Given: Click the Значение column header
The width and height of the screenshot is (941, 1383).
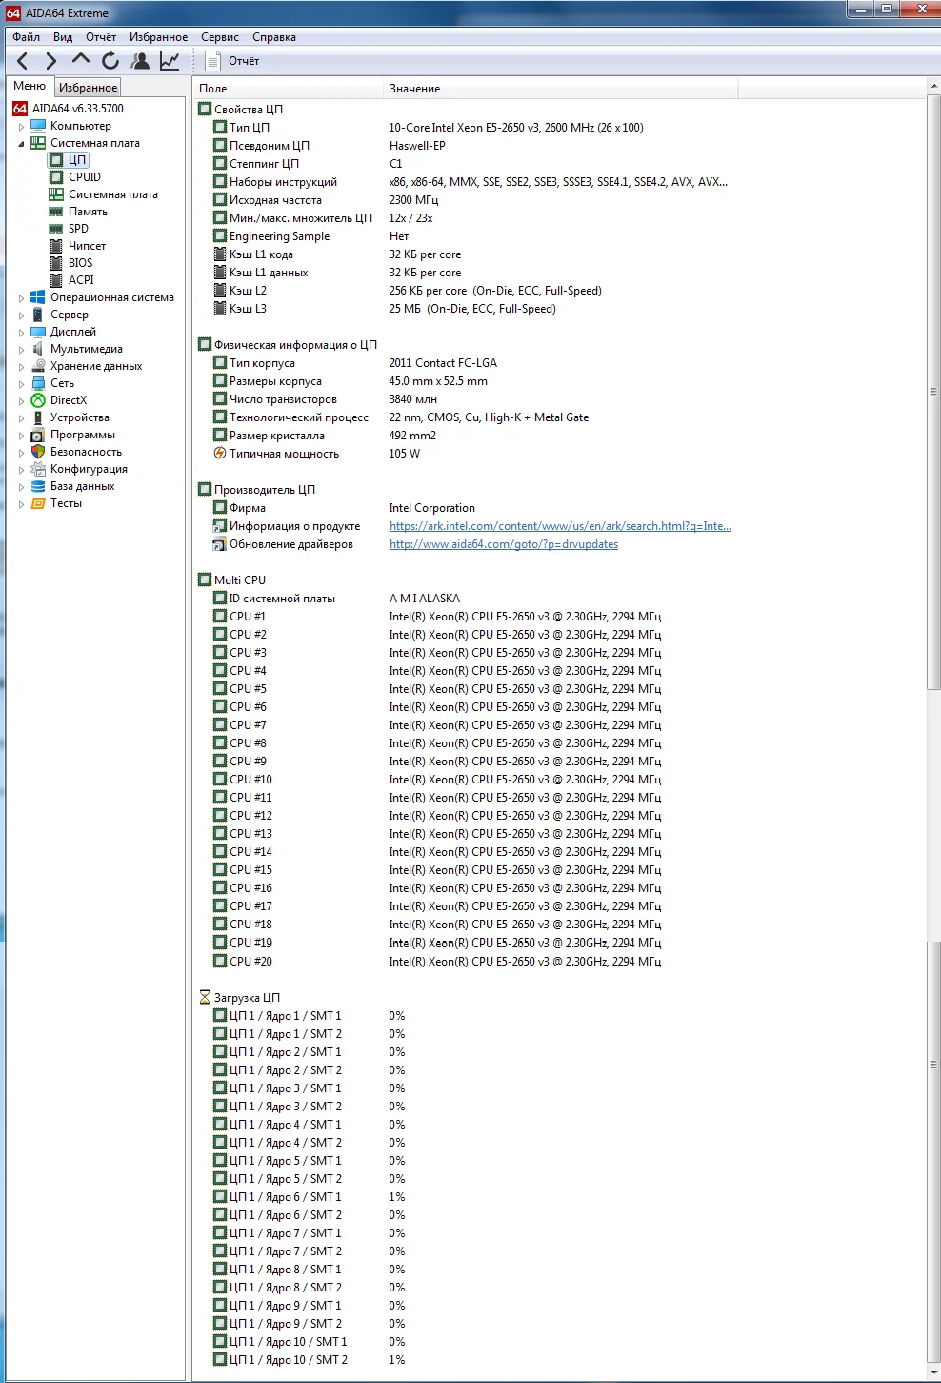Looking at the screenshot, I should [x=561, y=89].
